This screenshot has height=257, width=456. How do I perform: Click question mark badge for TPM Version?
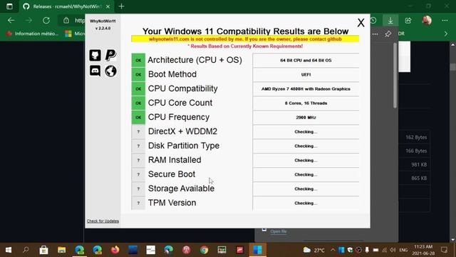click(138, 203)
